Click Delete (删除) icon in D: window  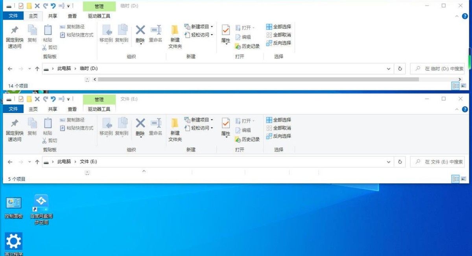coord(140,34)
